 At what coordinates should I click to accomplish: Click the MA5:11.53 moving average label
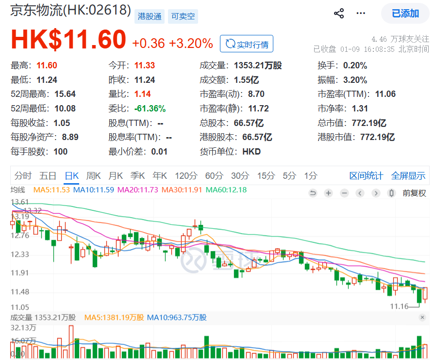tap(51, 190)
